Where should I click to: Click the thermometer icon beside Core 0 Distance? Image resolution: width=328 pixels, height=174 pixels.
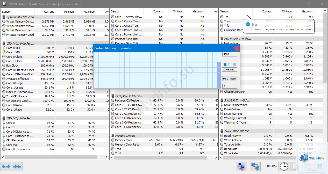click(x=4, y=132)
